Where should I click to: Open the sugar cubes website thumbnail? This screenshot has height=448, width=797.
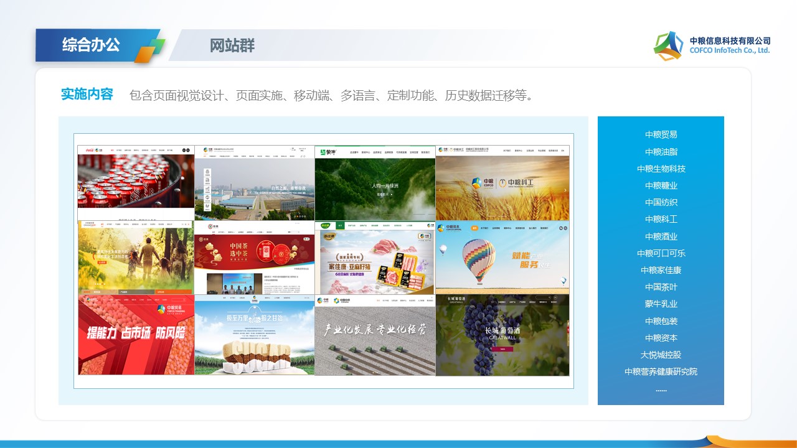[254, 336]
